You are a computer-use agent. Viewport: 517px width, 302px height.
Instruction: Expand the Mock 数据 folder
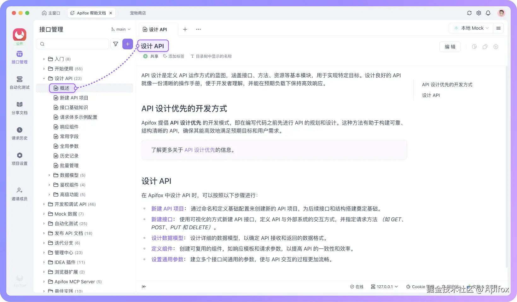click(x=44, y=214)
